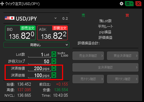Open the 両建なし dropdown
The image size is (144, 102).
tap(36, 45)
